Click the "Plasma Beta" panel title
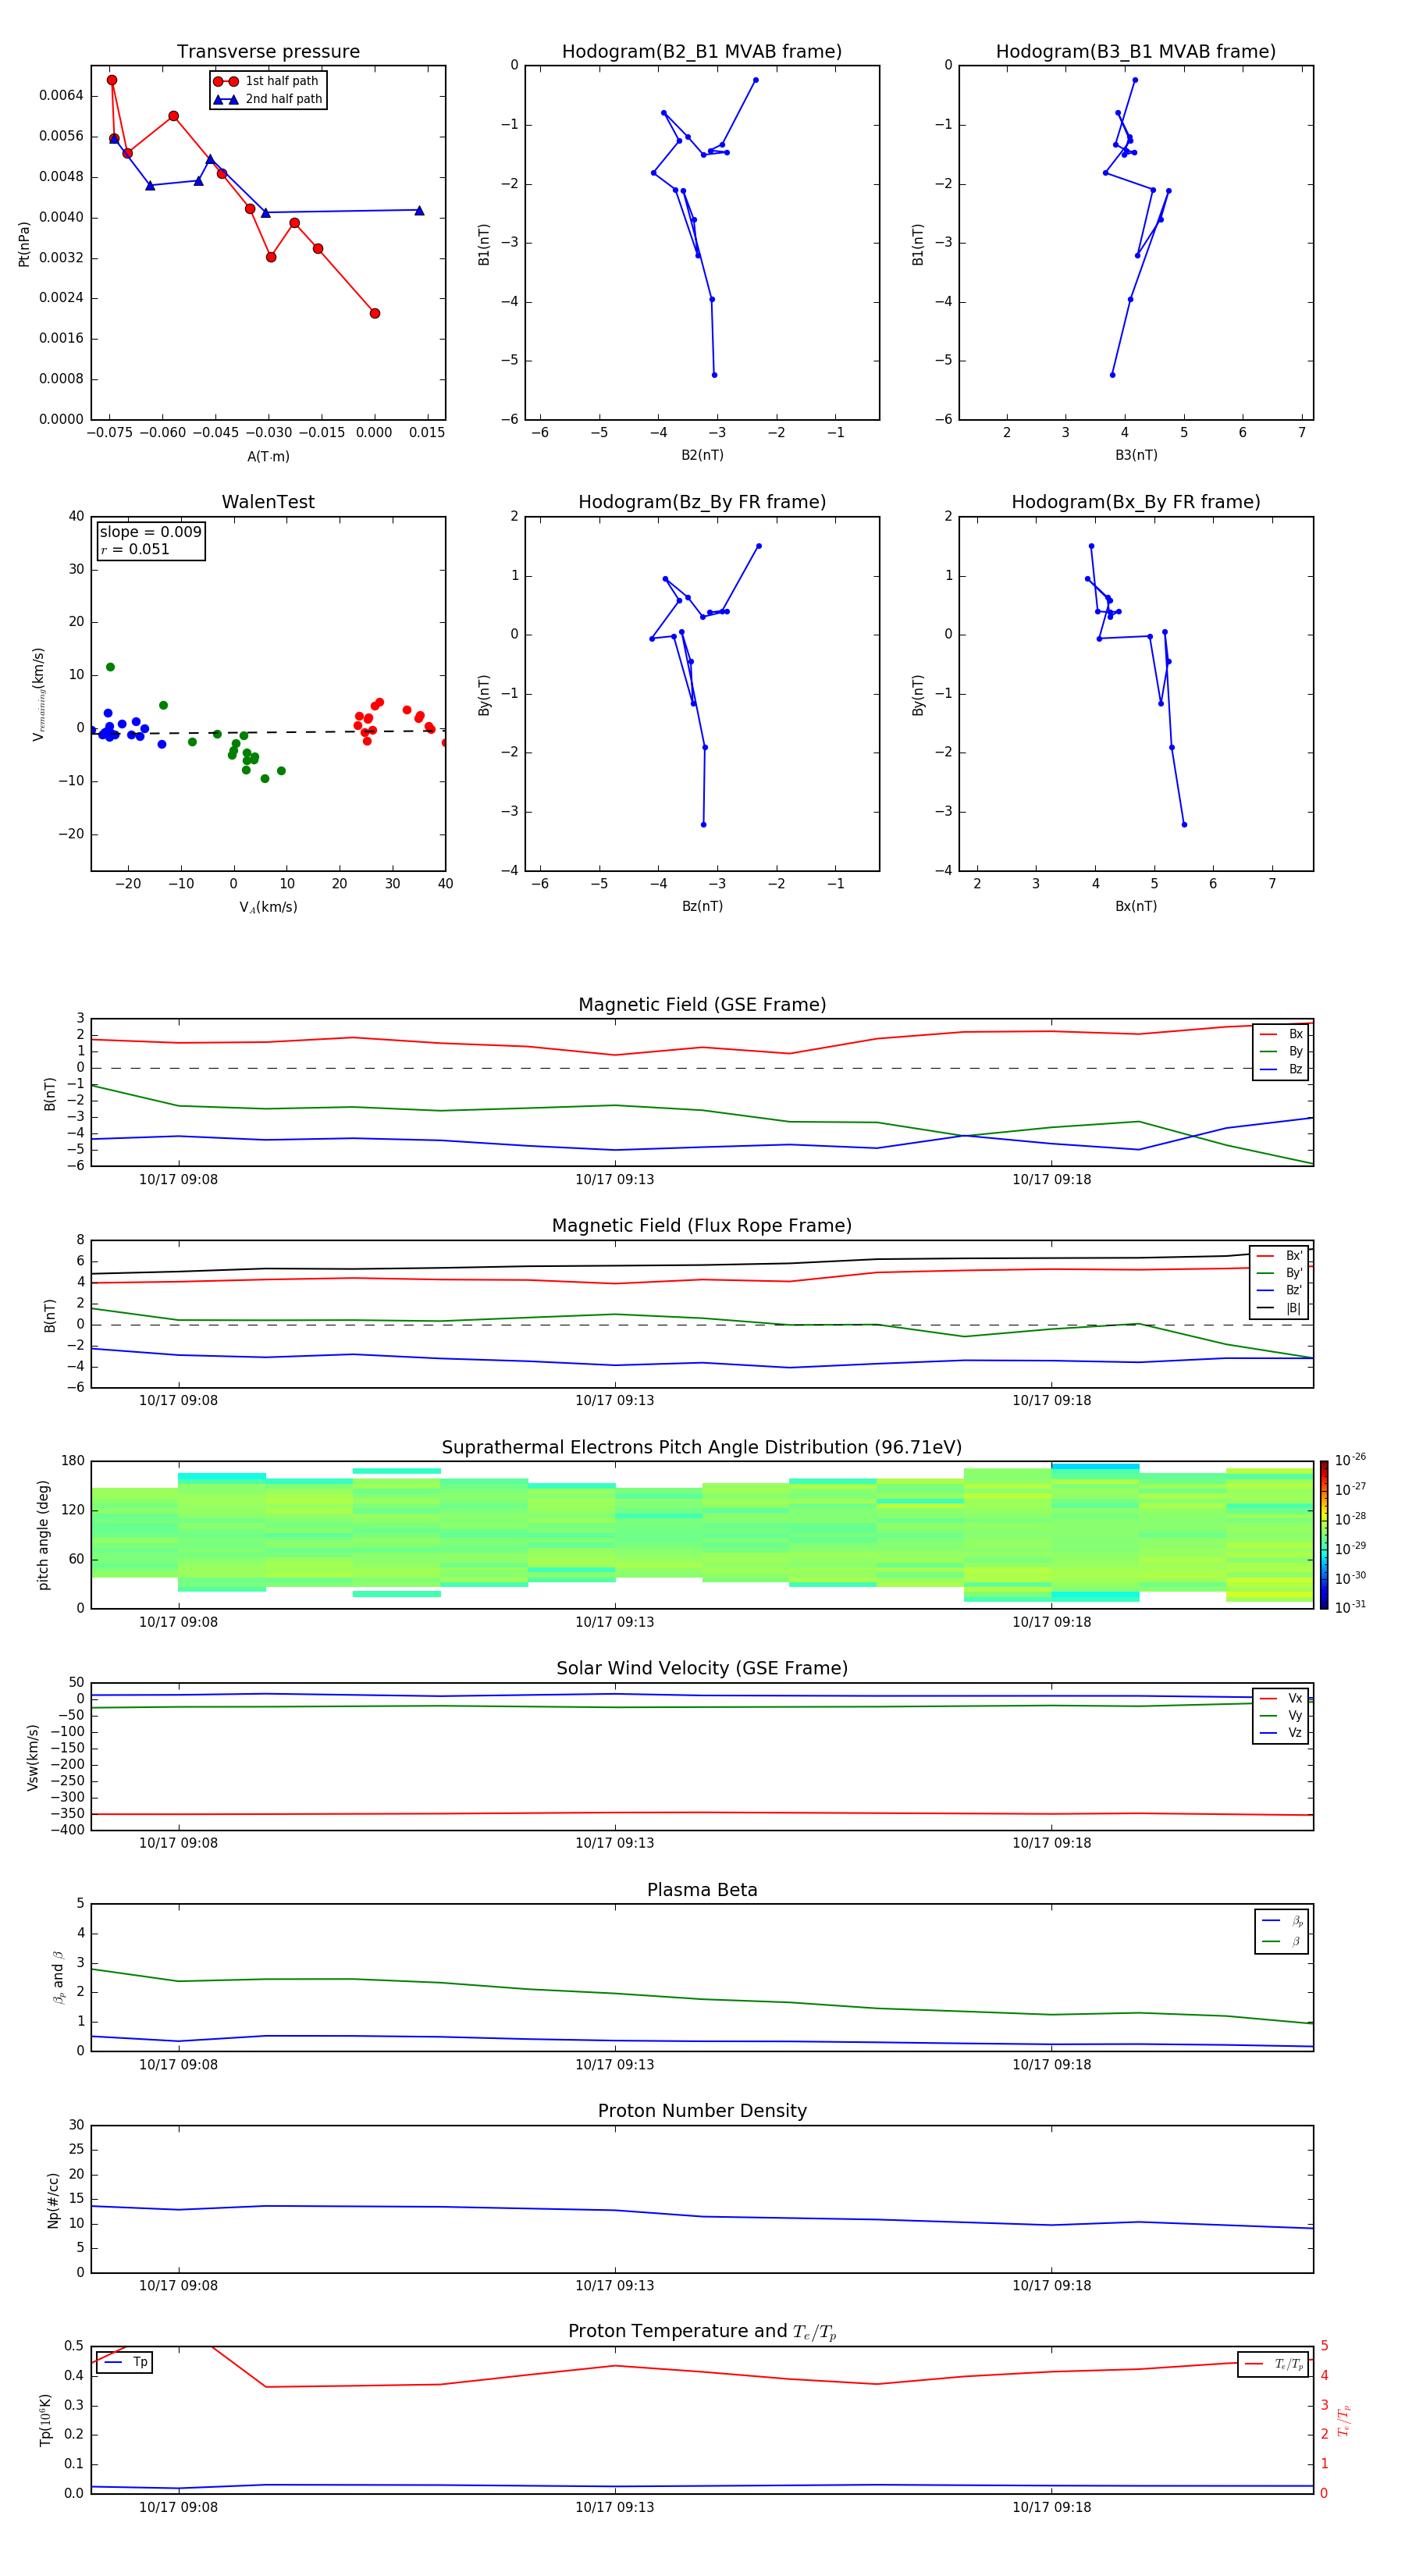This screenshot has height=2576, width=1405. tap(702, 1891)
